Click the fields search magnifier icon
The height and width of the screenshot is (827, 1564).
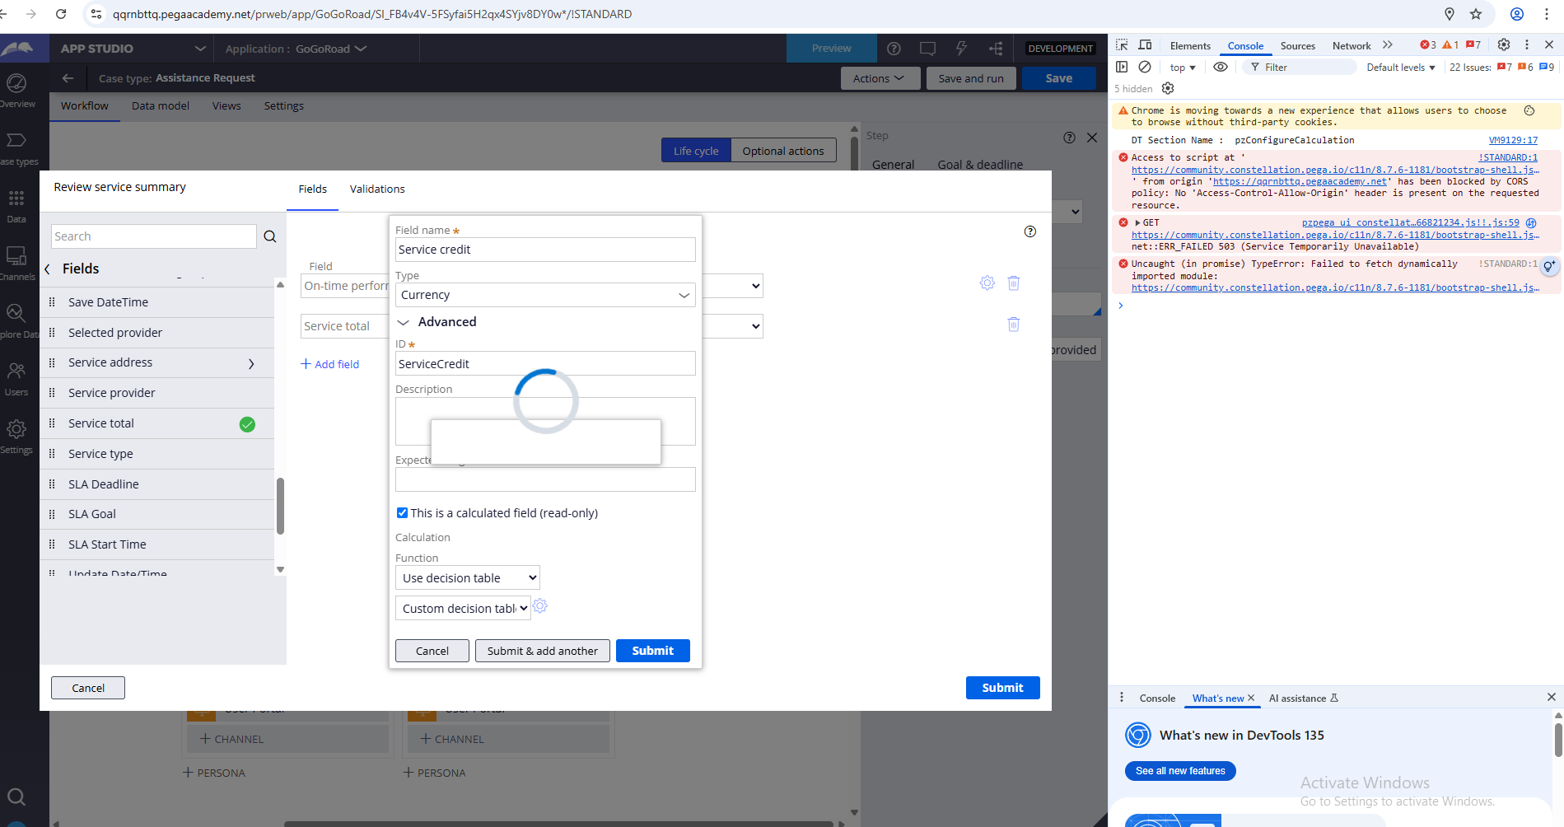270,236
